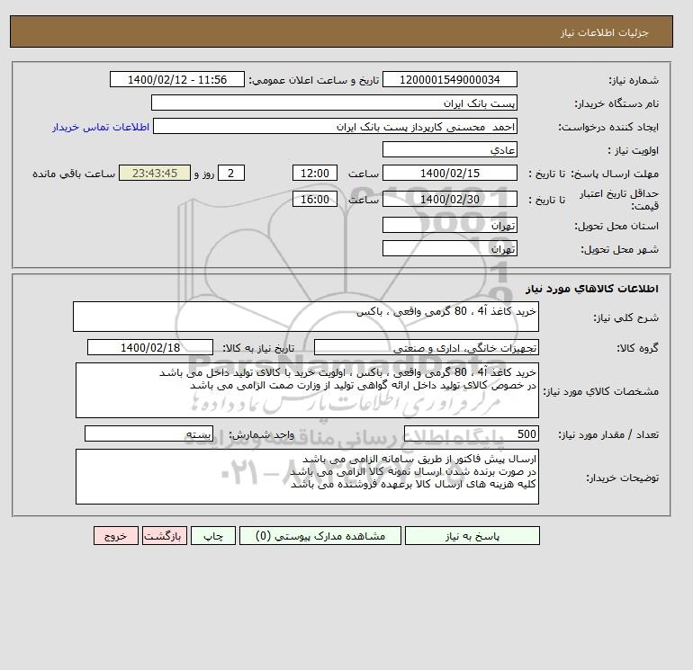Click the توضیحات خریدار label
Image resolution: width=693 pixels, height=670 pixels.
(x=622, y=478)
